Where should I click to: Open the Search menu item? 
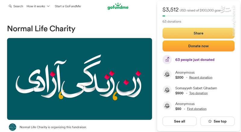point(16,6)
